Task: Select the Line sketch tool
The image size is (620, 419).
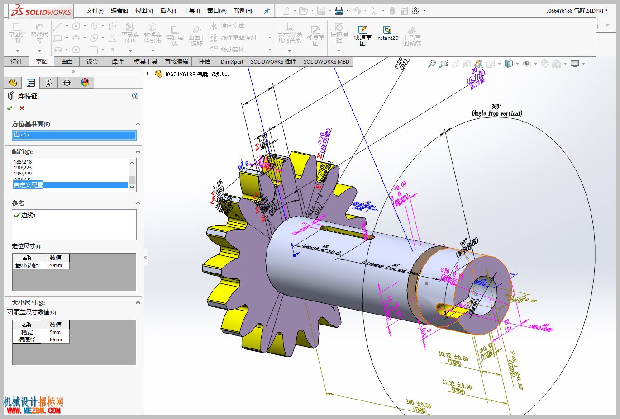Action: coord(57,26)
